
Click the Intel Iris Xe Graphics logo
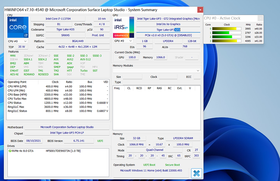[123, 27]
